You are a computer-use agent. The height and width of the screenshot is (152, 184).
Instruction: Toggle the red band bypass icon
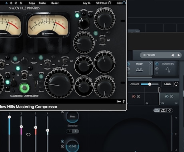pyautogui.click(x=134, y=96)
